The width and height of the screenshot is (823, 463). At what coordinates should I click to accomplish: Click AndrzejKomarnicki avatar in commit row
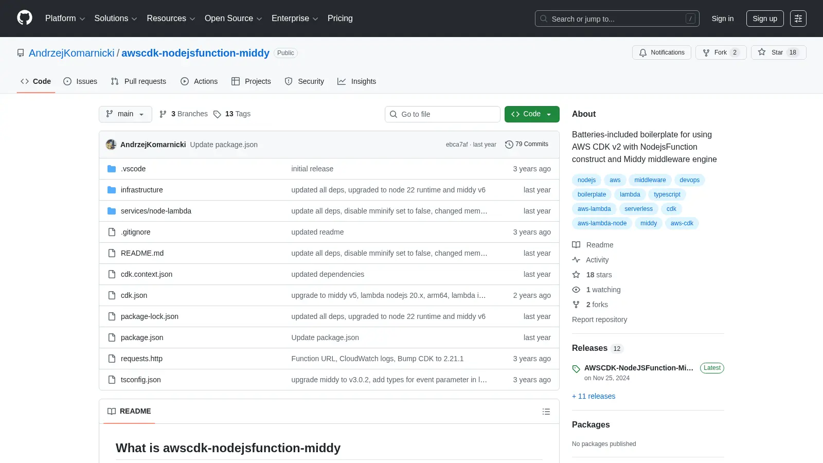click(111, 145)
